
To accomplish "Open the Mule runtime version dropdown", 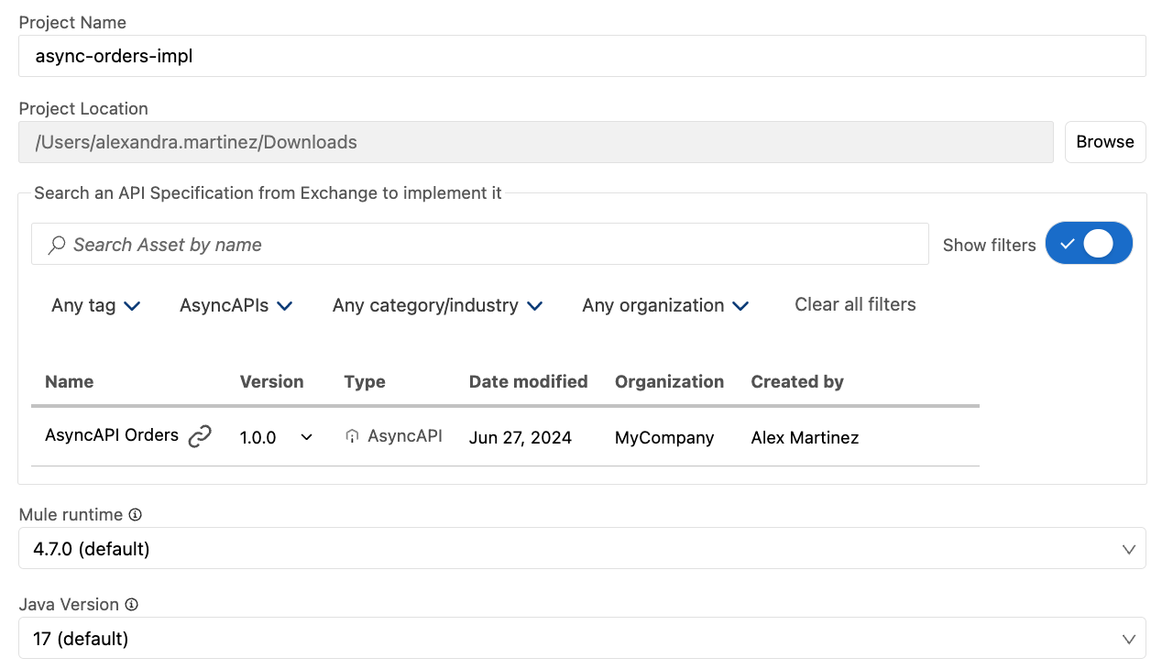I will (1129, 548).
